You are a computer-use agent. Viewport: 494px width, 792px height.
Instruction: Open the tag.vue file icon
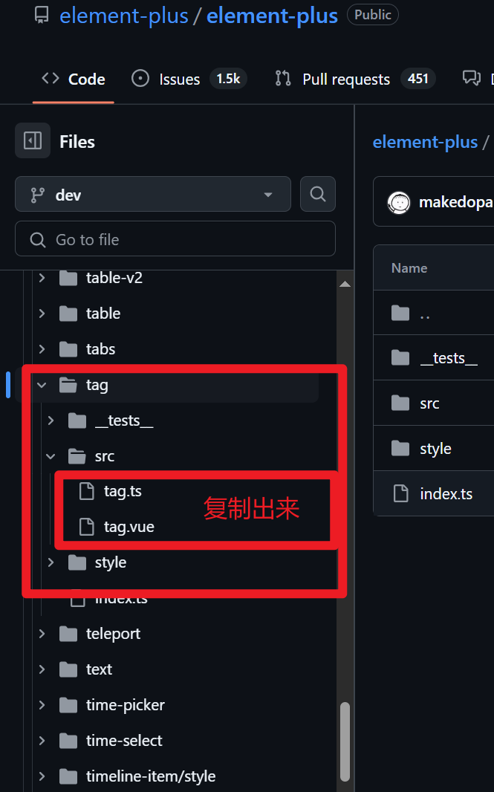[x=87, y=526]
